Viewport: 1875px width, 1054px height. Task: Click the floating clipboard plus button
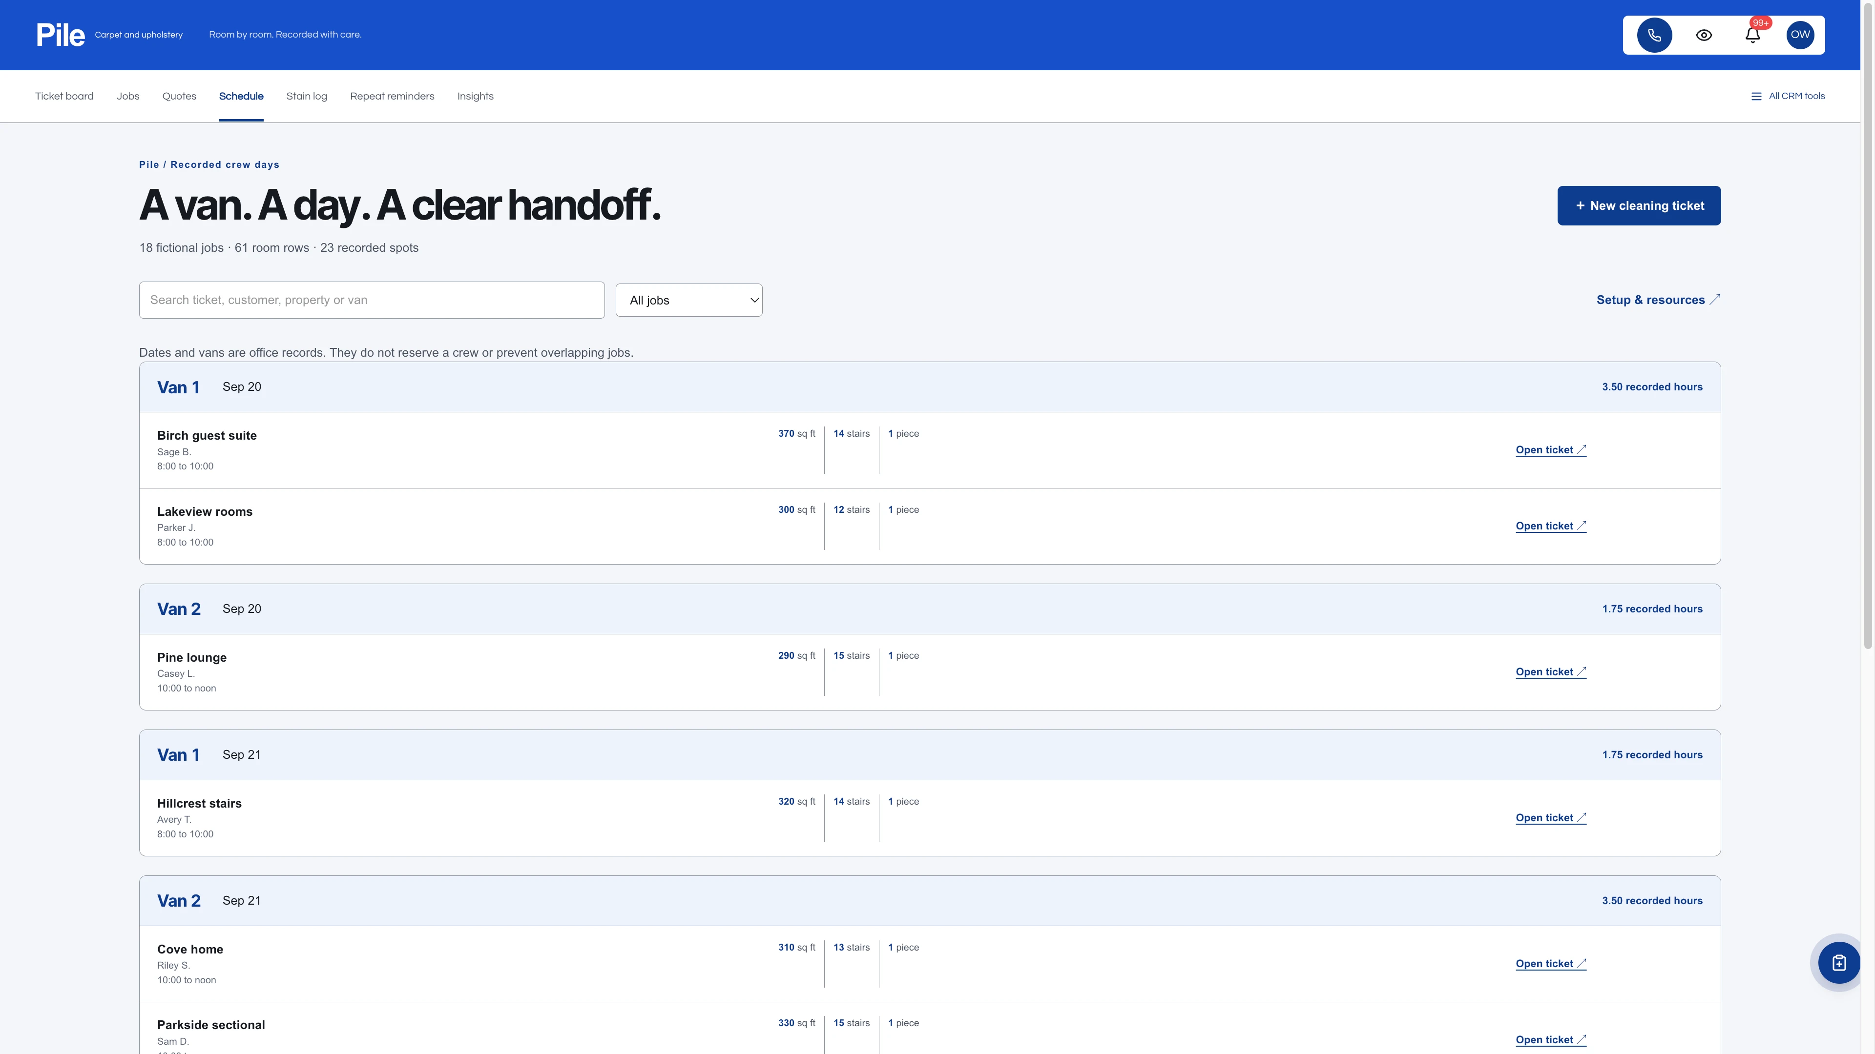(1838, 963)
